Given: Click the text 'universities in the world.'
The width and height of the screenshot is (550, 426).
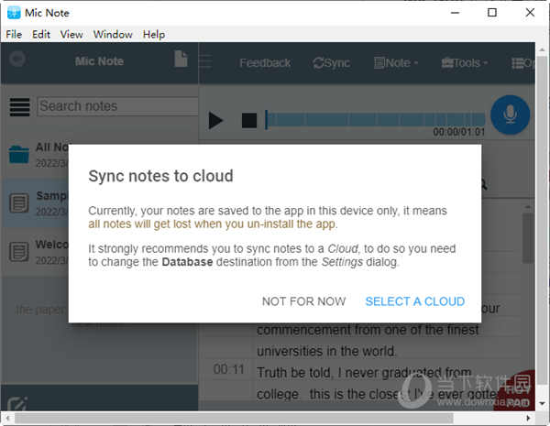Looking at the screenshot, I should [327, 351].
